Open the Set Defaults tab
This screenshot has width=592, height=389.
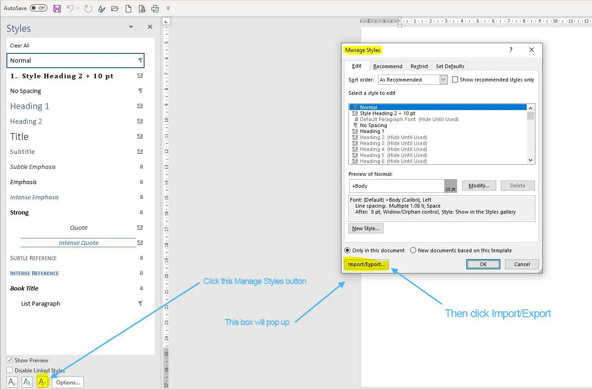[x=450, y=66]
